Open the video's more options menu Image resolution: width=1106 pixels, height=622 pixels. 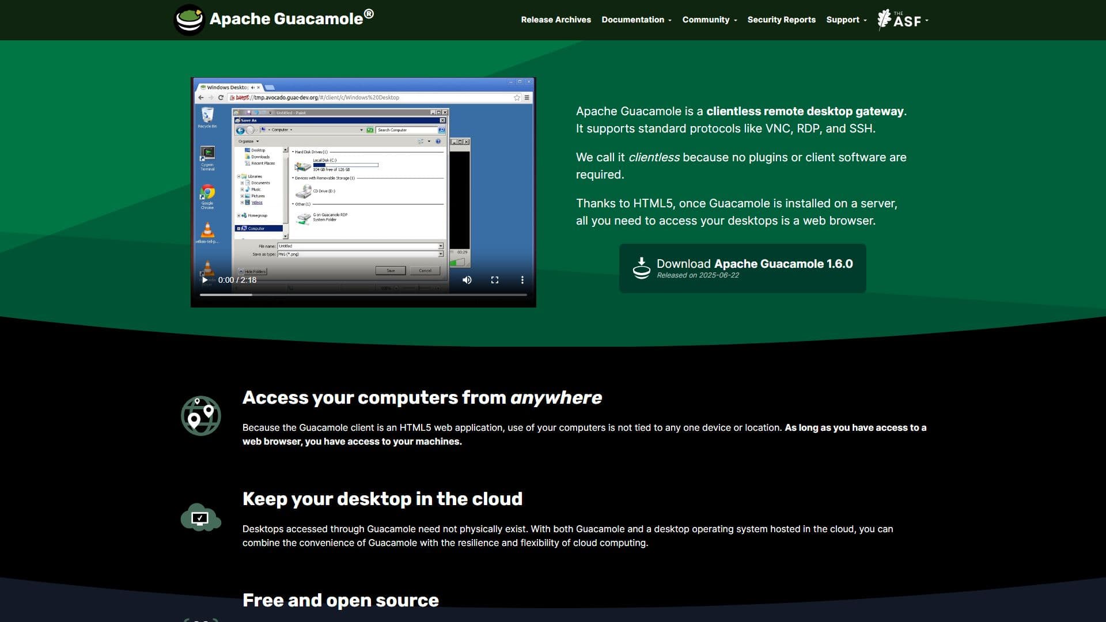(522, 280)
